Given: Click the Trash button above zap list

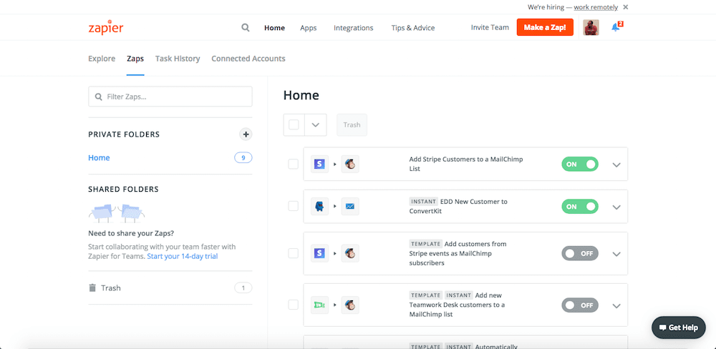Looking at the screenshot, I should [x=352, y=124].
